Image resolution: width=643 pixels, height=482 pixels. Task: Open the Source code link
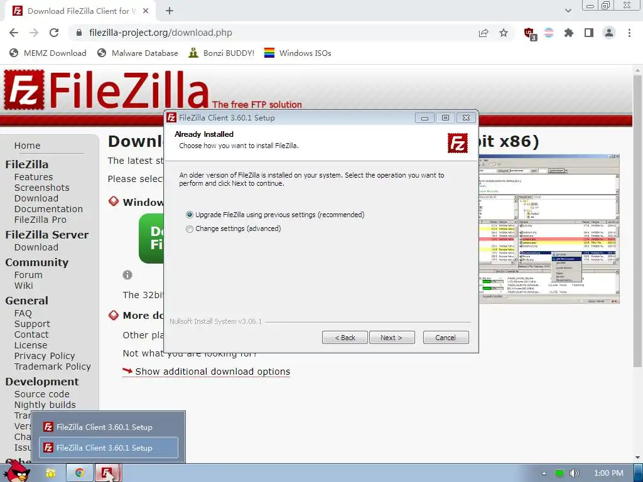pyautogui.click(x=42, y=394)
